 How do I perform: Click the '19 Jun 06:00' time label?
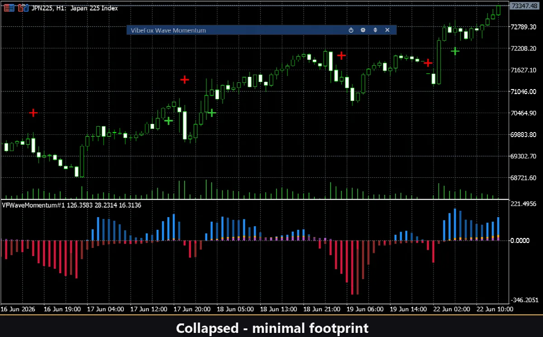click(x=365, y=309)
